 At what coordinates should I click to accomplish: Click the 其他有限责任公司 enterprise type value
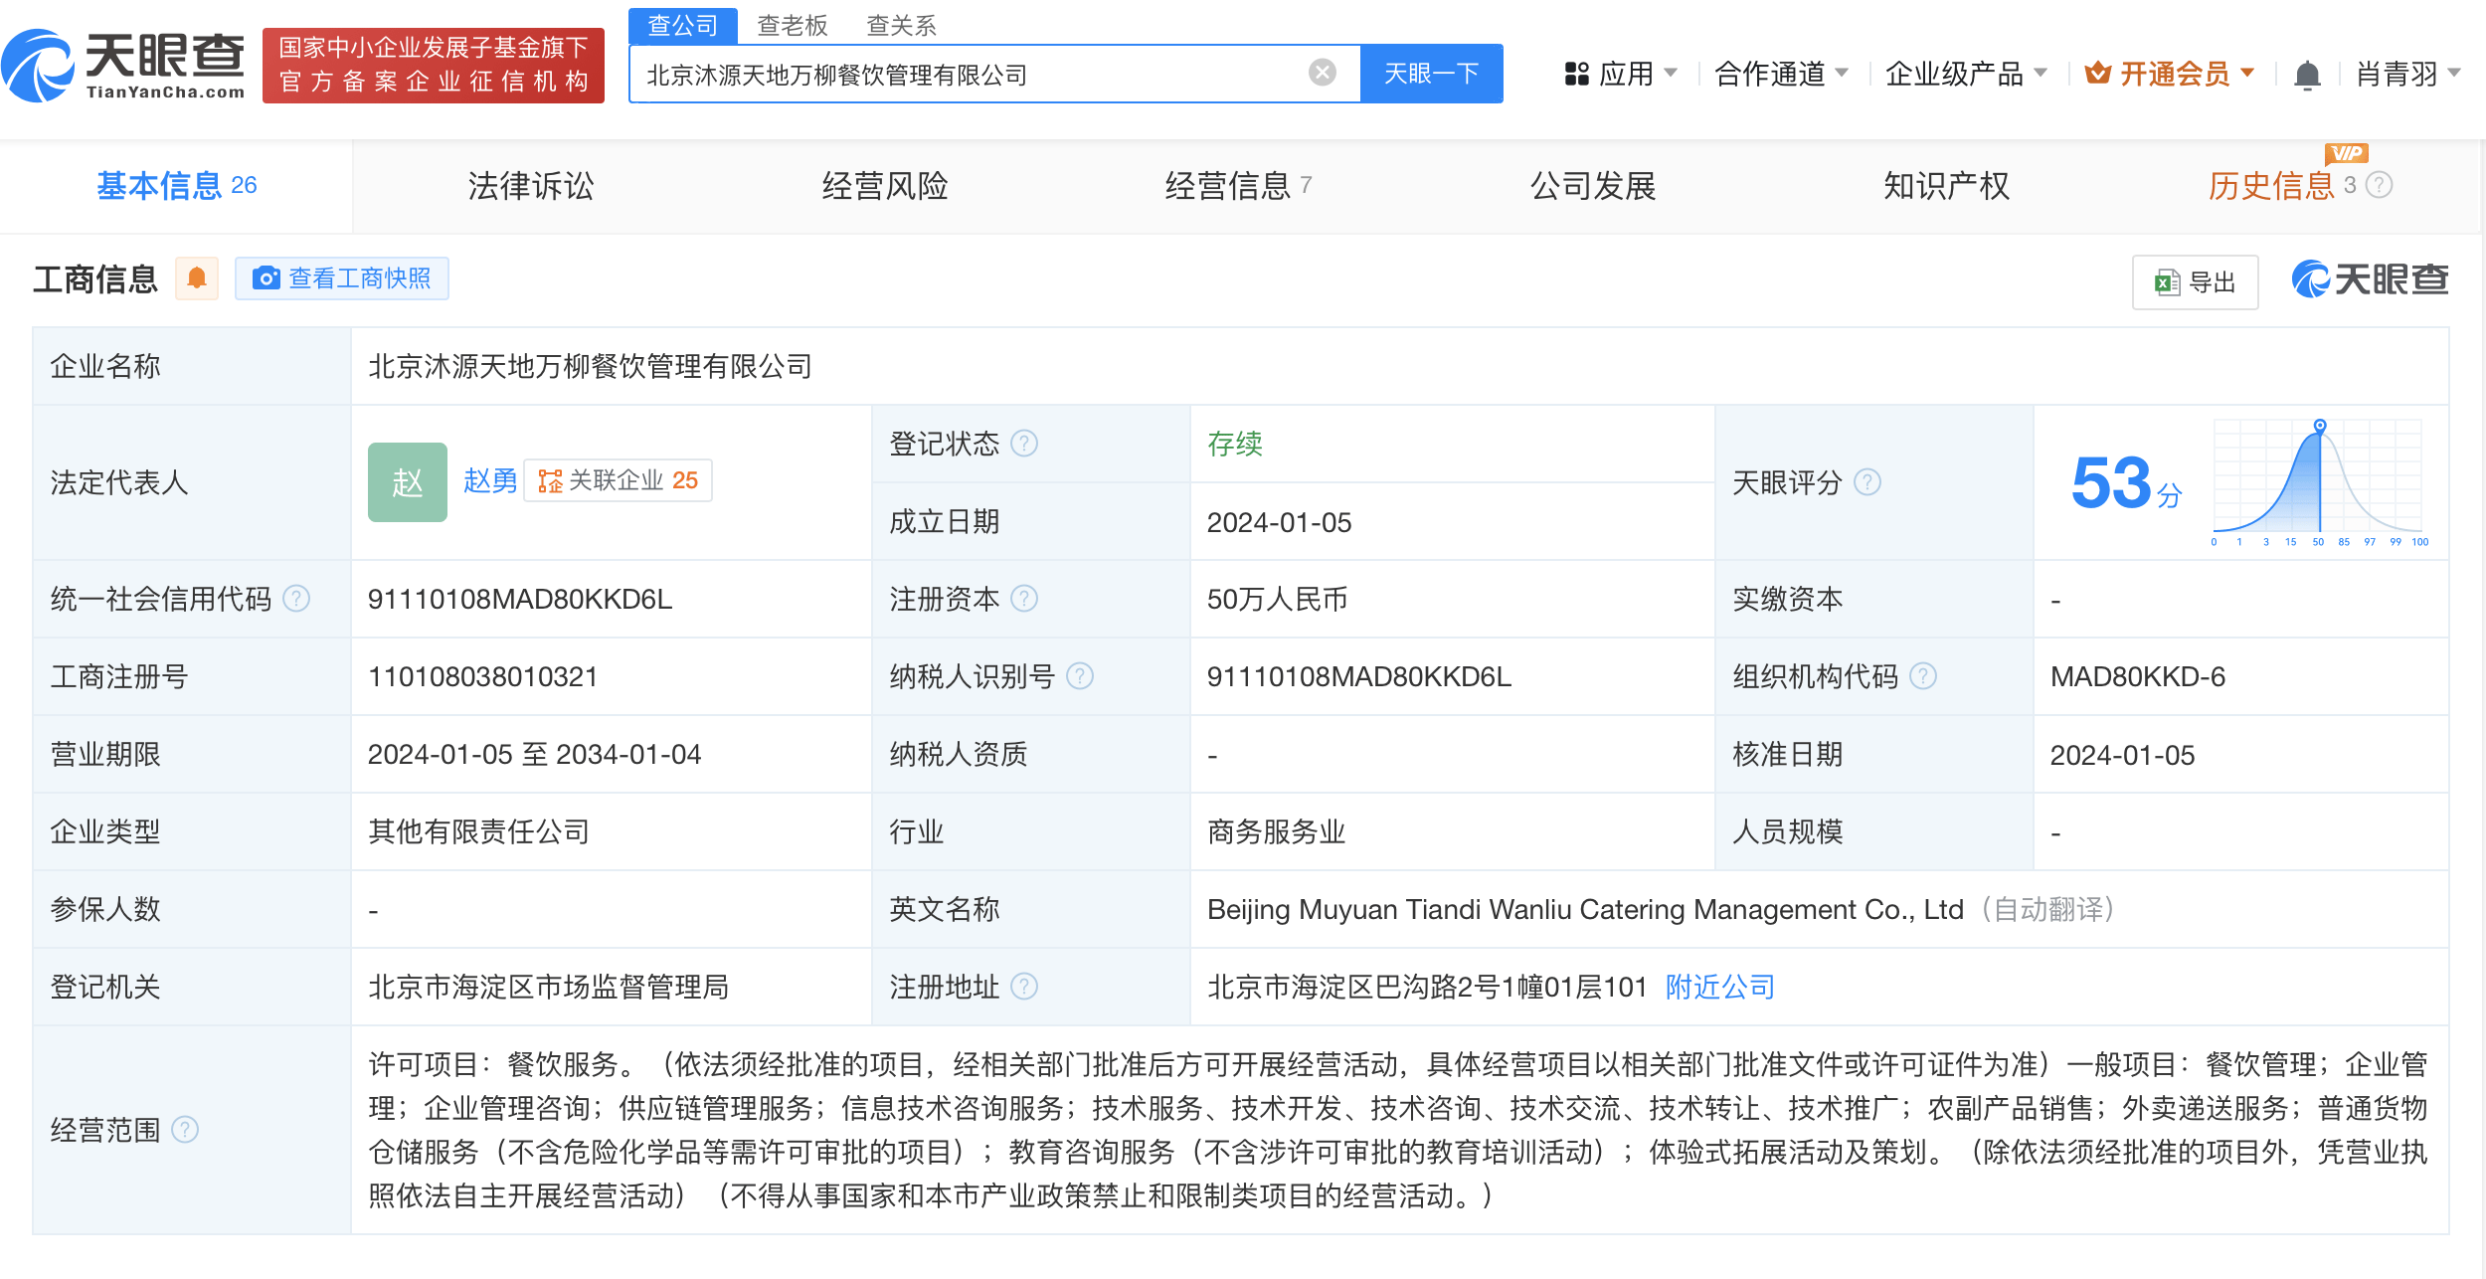click(479, 831)
